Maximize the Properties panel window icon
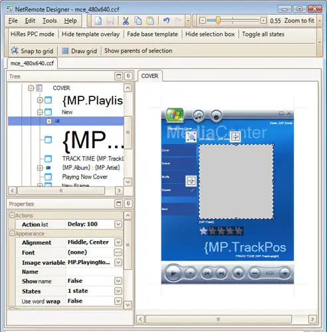Viewport: 327px width, 332px height. point(119,204)
